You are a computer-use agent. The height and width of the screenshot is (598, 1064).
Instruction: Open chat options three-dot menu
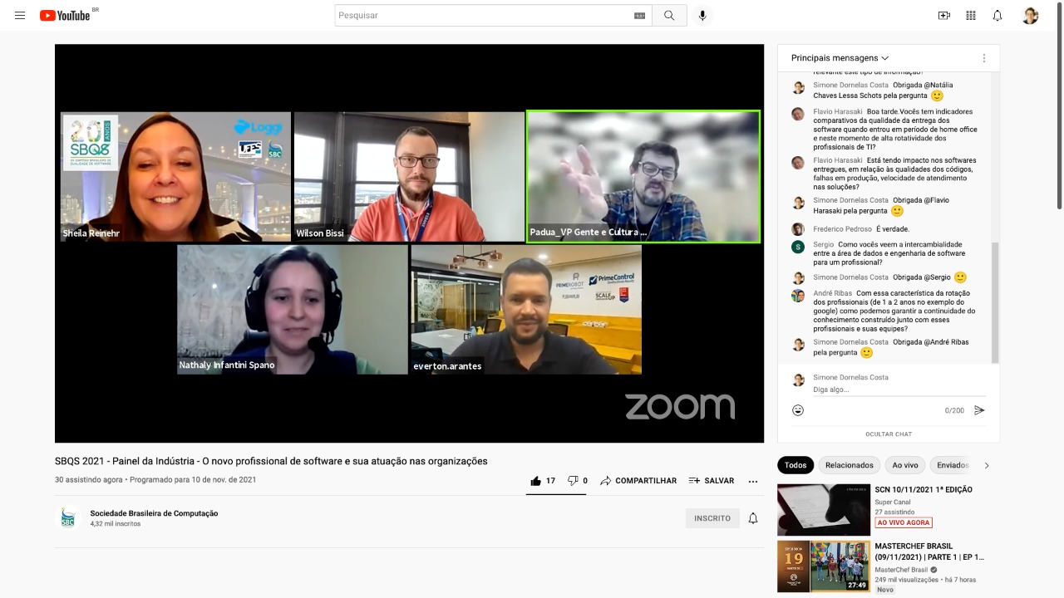[x=984, y=58]
